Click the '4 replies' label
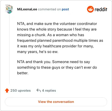This screenshot has height=111, width=112. 49,91
